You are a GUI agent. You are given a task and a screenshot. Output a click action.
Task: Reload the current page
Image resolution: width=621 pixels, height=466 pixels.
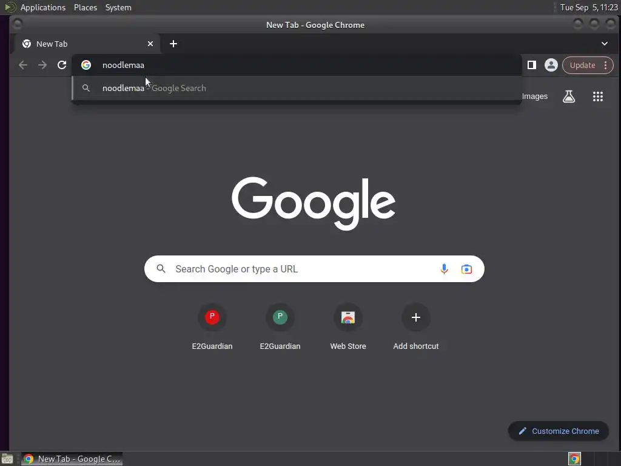[x=62, y=65]
